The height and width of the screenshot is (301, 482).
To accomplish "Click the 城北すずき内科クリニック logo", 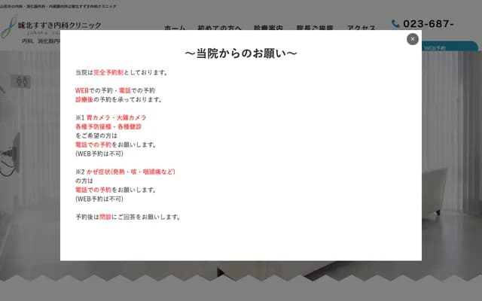I will pos(51,29).
